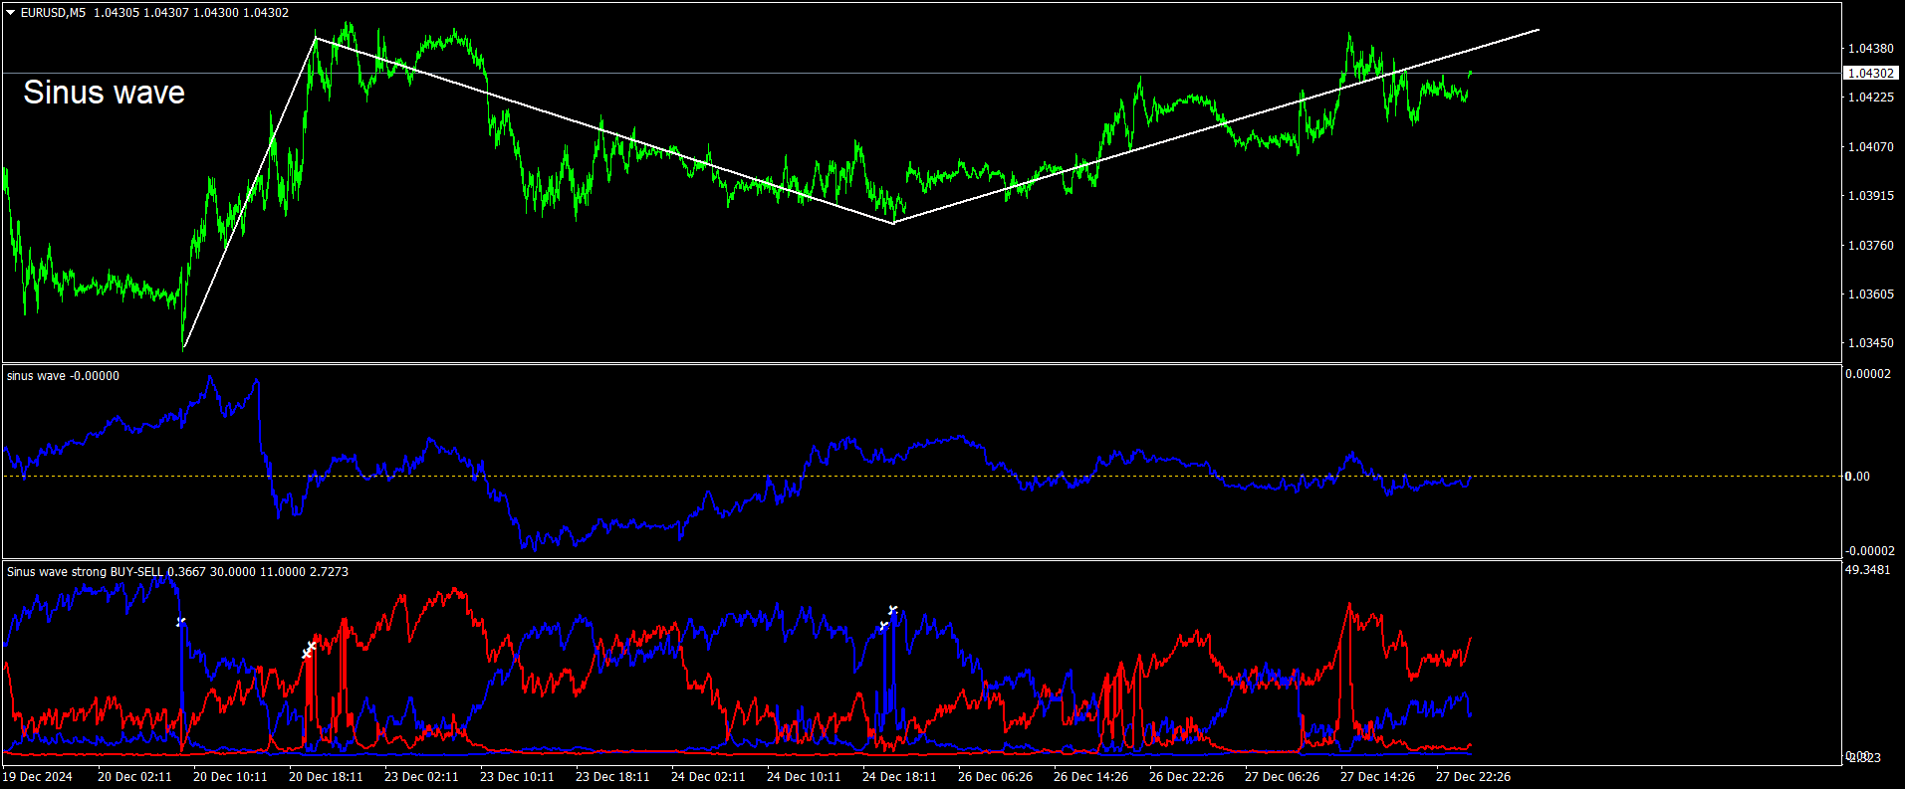Click the 24 Dec 02:11 time label
Viewport: 1905px width, 789px height.
pos(708,777)
